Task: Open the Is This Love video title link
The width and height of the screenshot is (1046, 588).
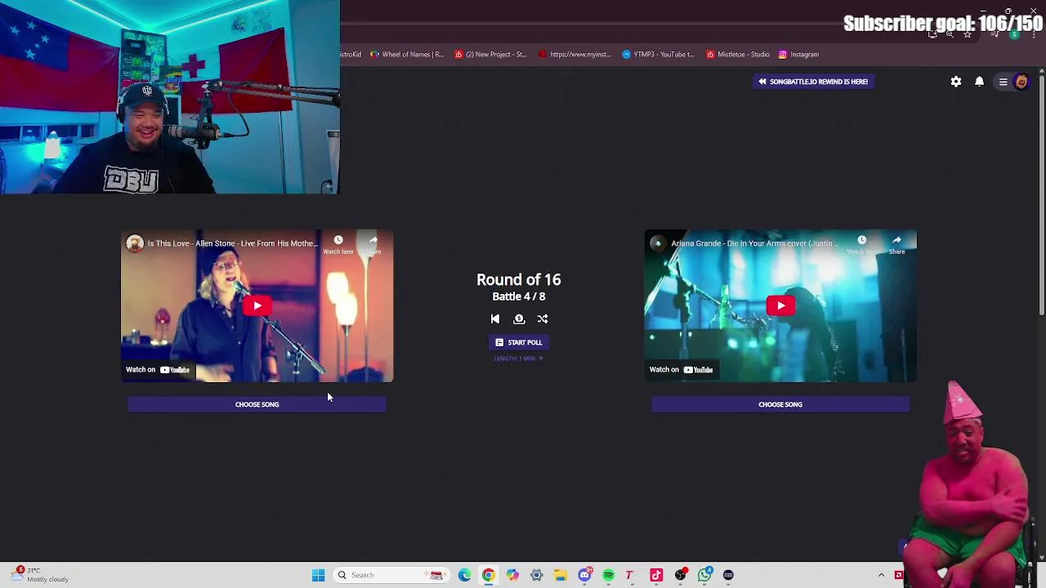Action: coord(233,243)
